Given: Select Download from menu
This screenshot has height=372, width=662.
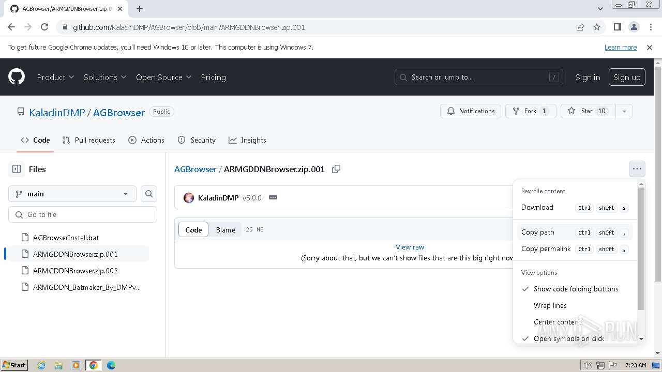Looking at the screenshot, I should [575, 207].
